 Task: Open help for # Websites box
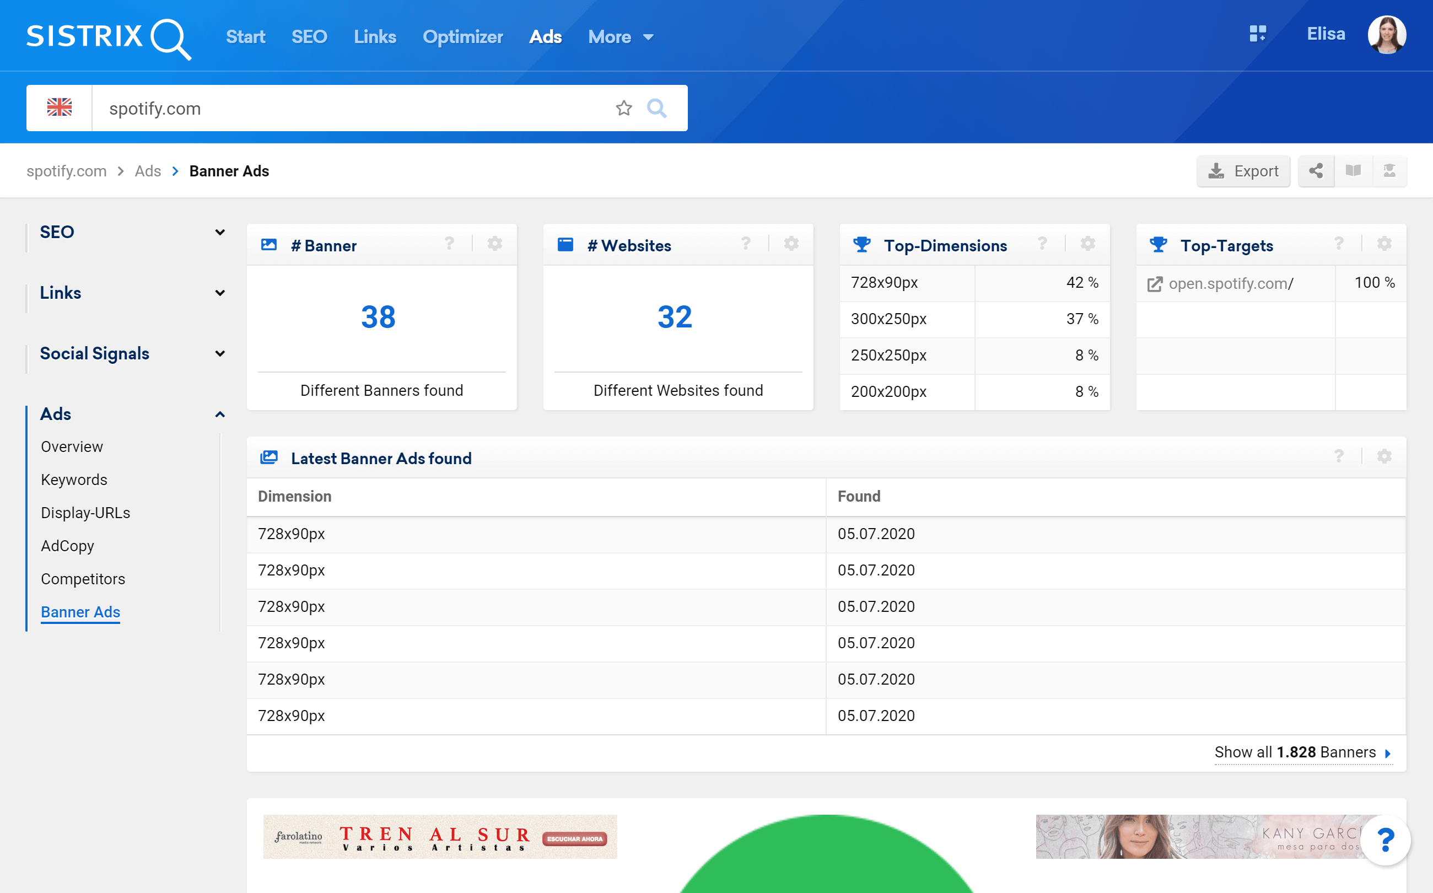pyautogui.click(x=746, y=243)
